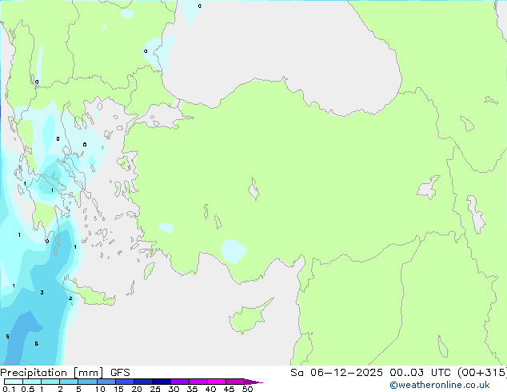The height and width of the screenshot is (392, 507).
Task: Click the legend label '30'
Action: 174,389
